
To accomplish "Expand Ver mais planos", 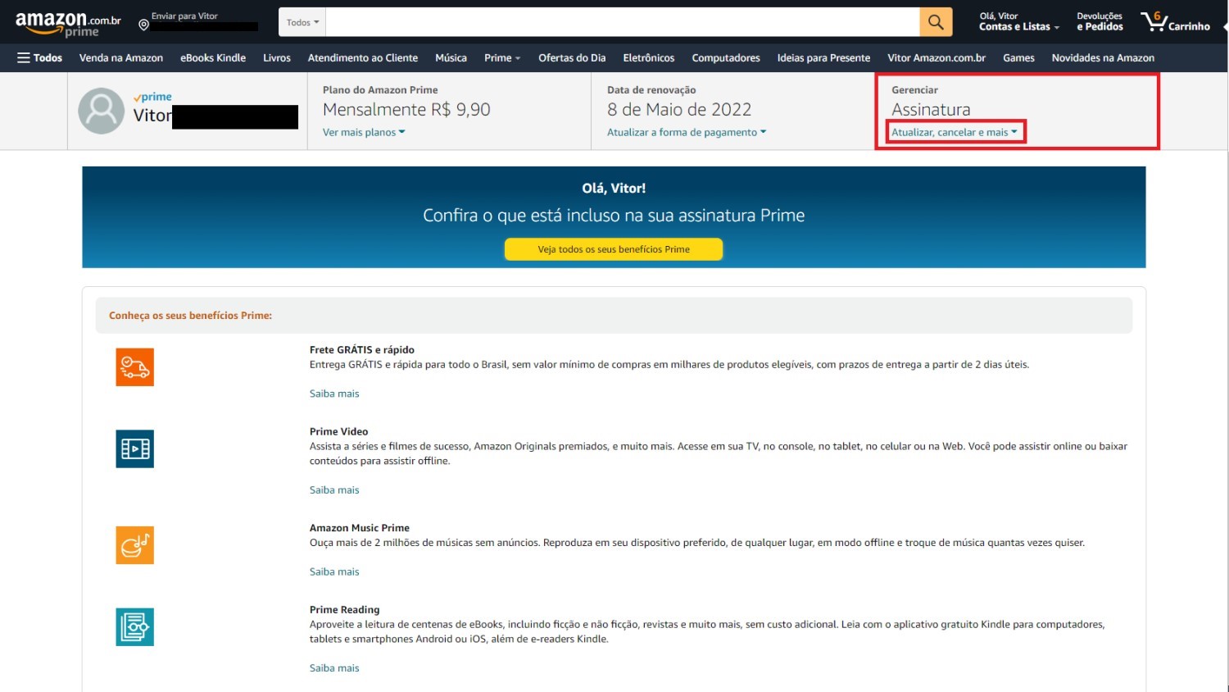I will pyautogui.click(x=364, y=132).
